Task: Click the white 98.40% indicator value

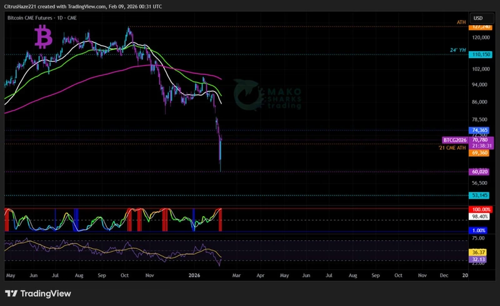Action: point(480,216)
